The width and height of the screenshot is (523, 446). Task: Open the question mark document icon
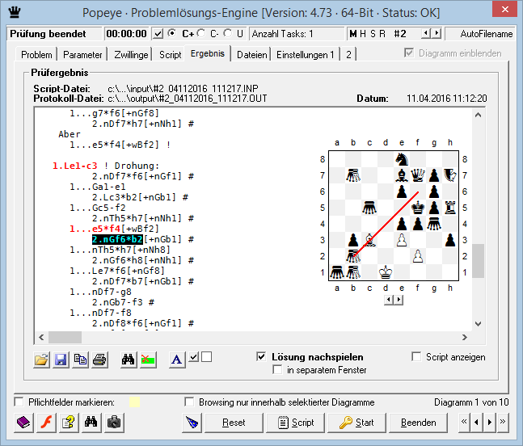pos(69,423)
